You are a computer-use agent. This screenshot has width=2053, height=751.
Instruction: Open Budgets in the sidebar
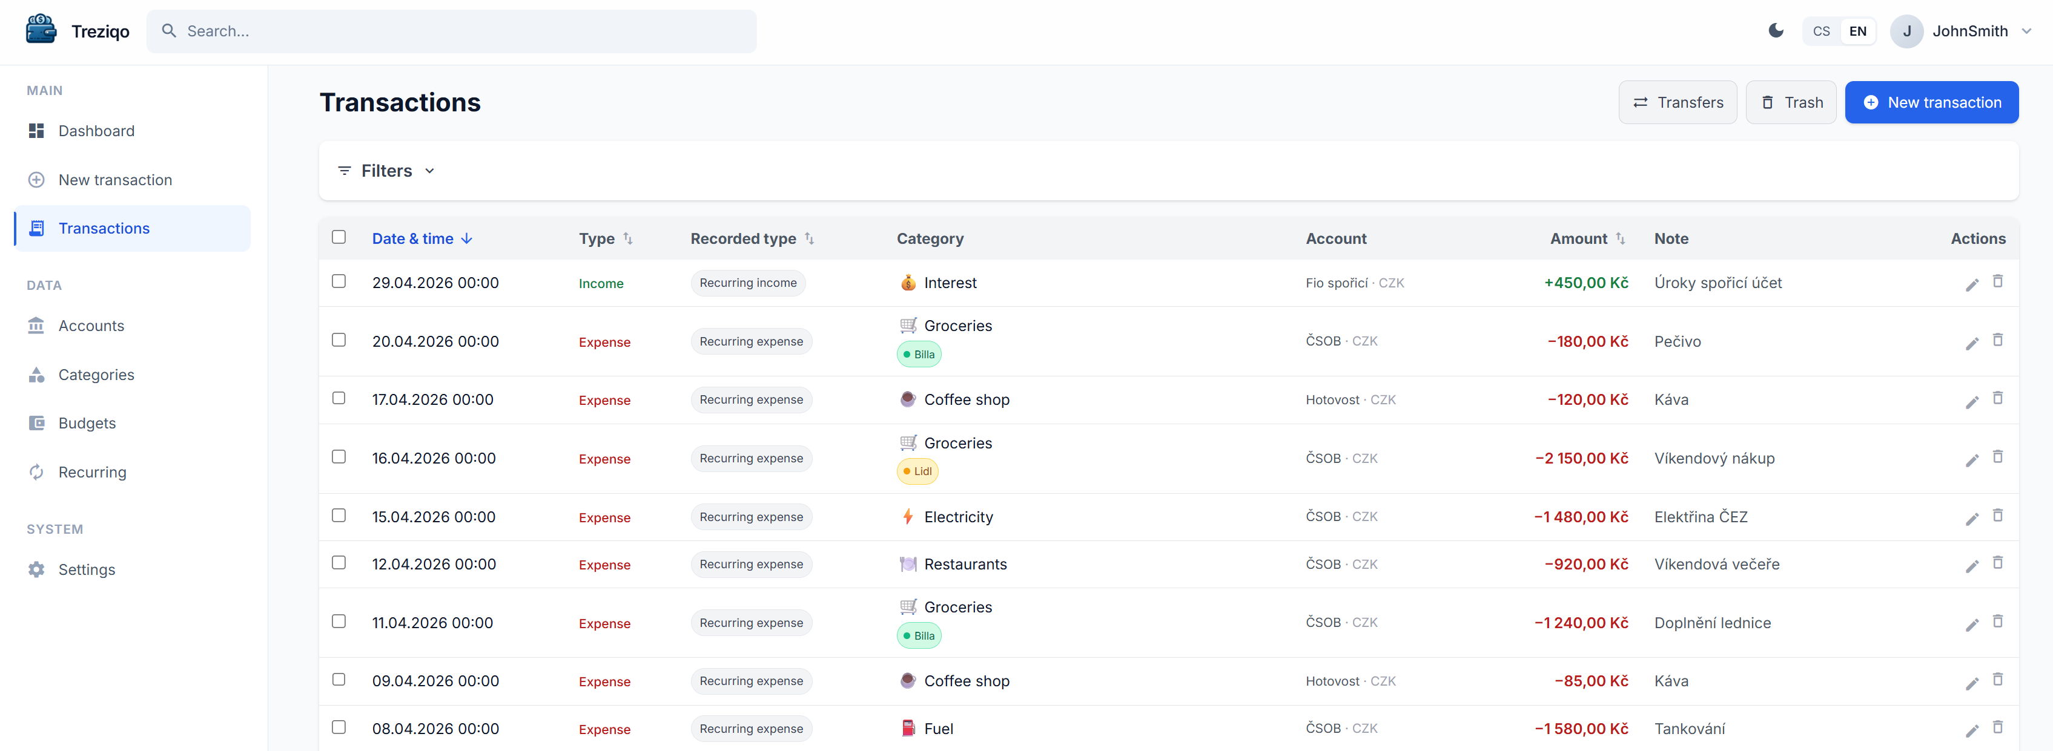[87, 423]
